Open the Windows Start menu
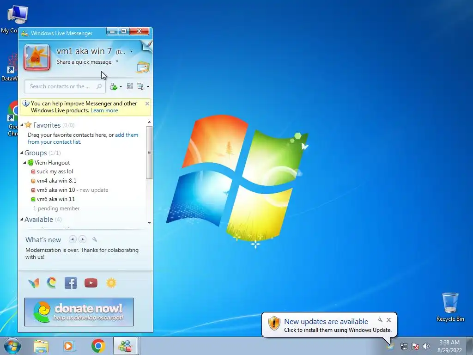Image resolution: width=473 pixels, height=355 pixels. tap(12, 346)
